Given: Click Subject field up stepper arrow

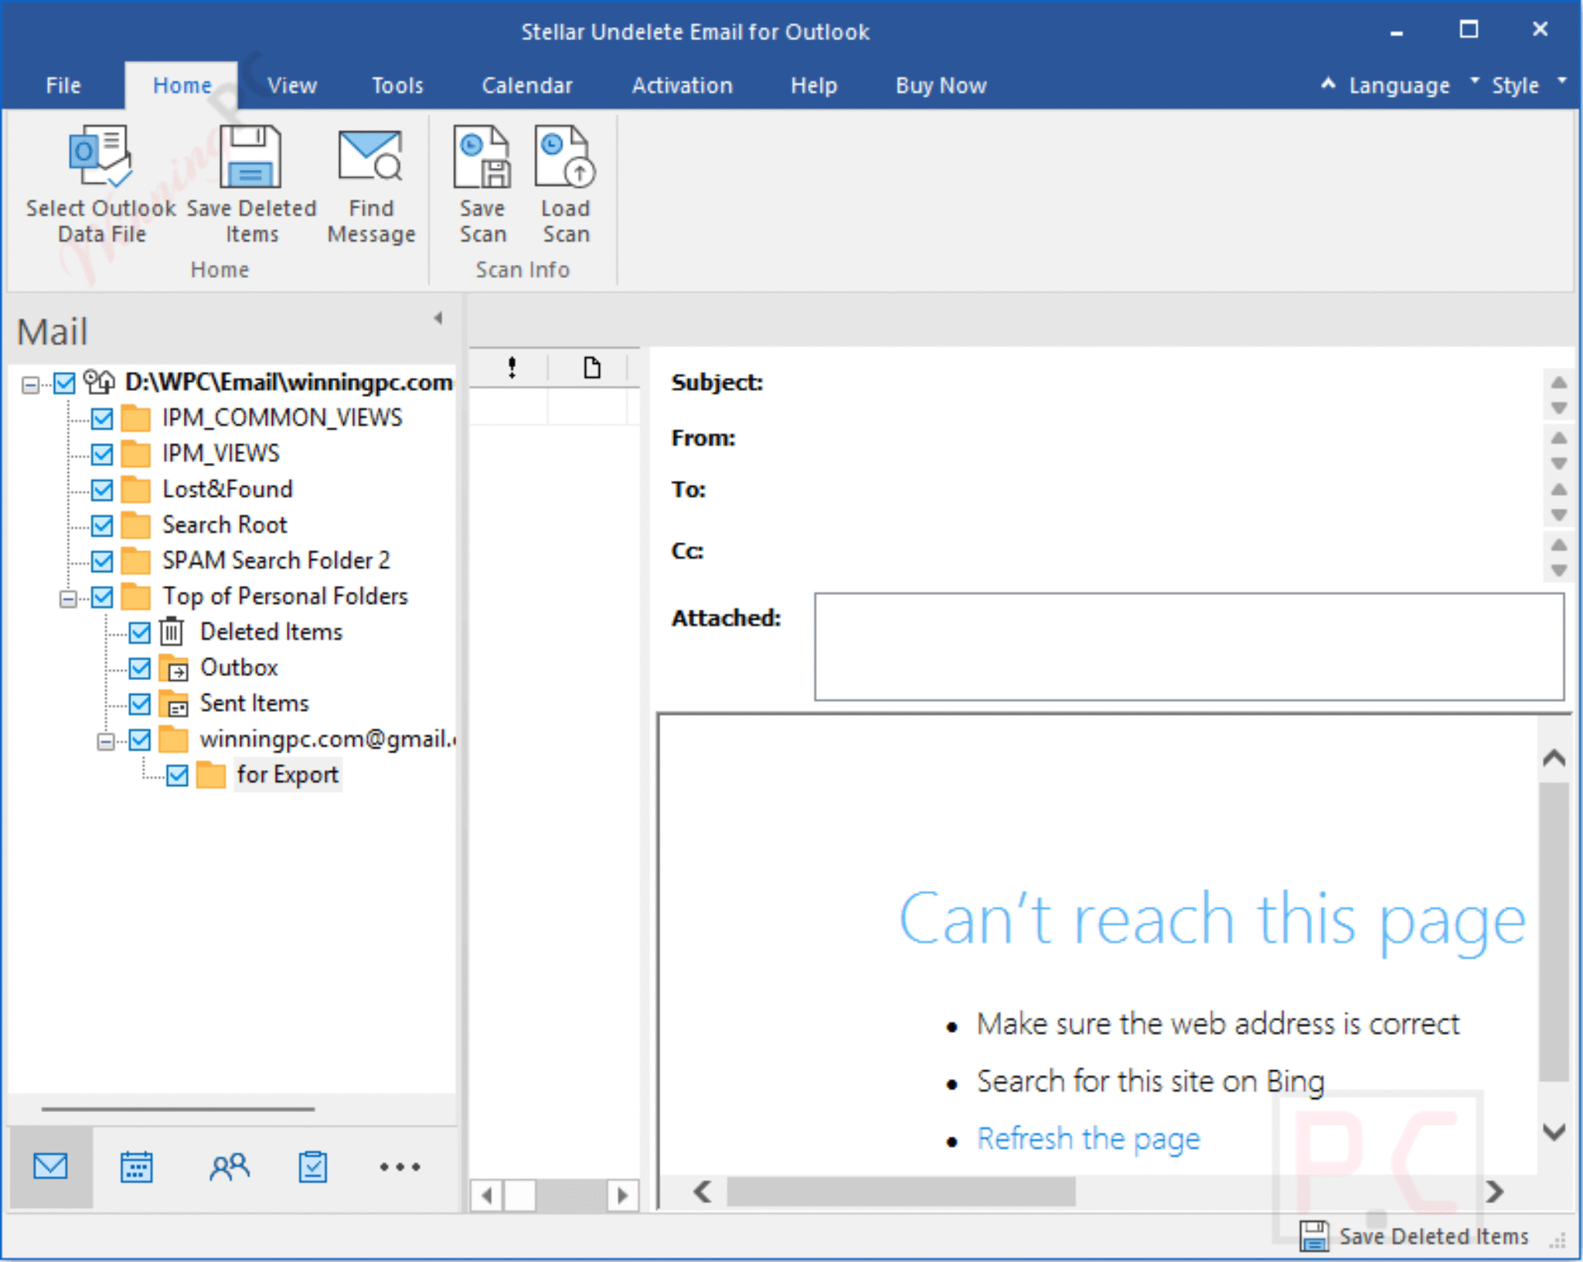Looking at the screenshot, I should click(x=1559, y=383).
